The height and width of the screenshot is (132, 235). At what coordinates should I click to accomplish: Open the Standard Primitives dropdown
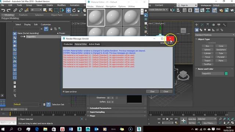coord(214,35)
